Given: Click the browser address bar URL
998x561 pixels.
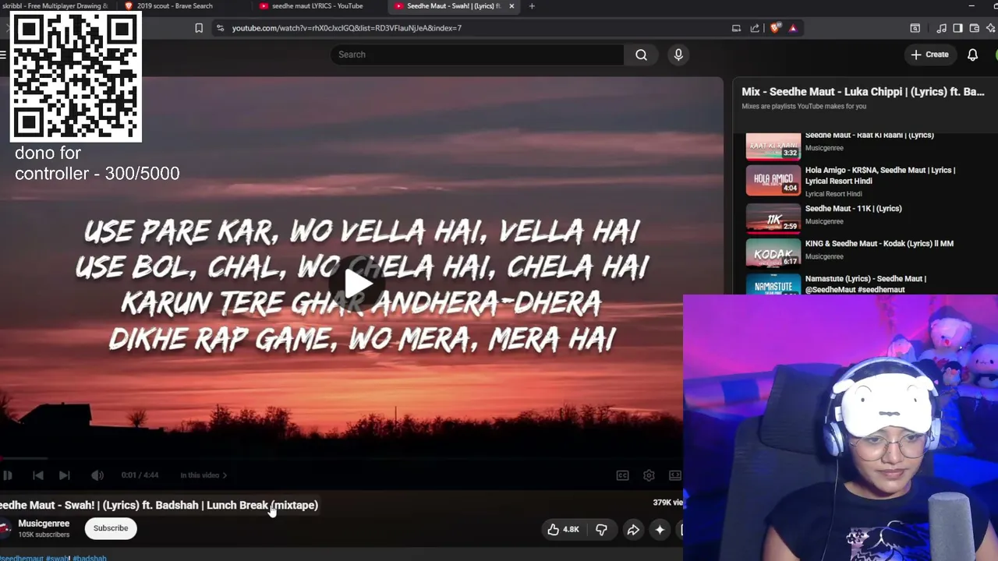Looking at the screenshot, I should [346, 28].
